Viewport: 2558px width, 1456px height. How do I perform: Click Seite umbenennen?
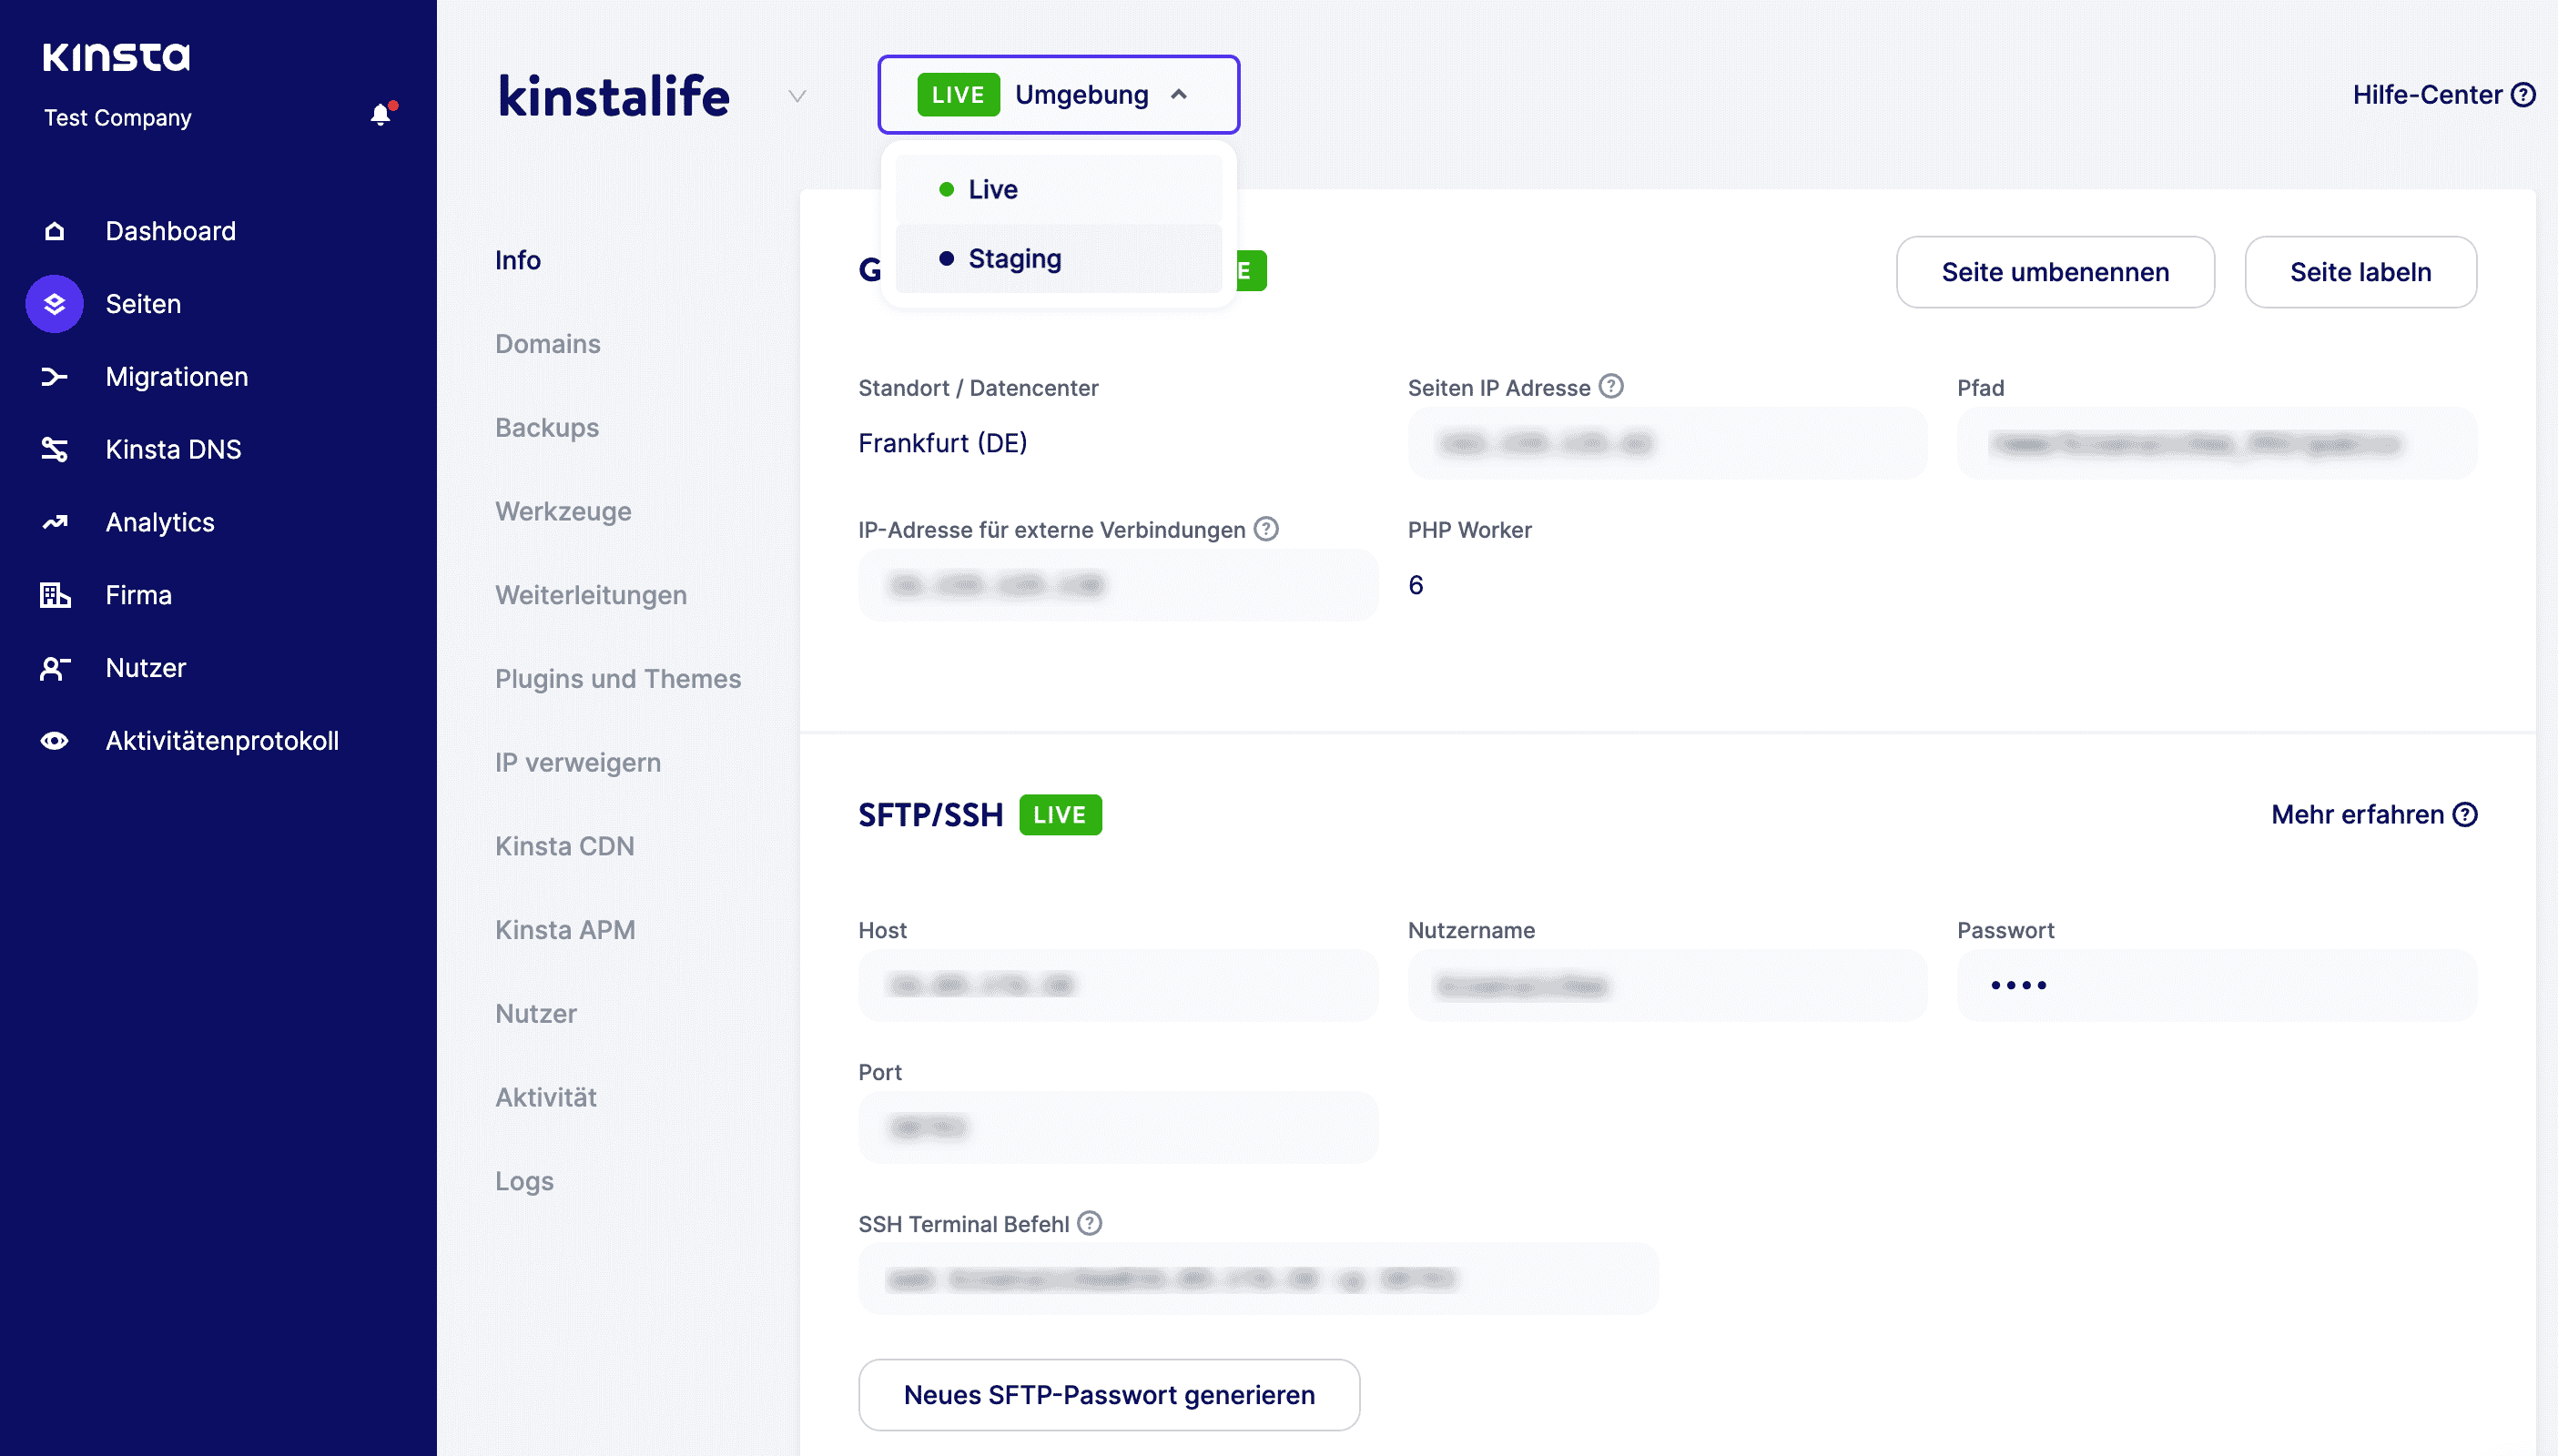[x=2054, y=271]
